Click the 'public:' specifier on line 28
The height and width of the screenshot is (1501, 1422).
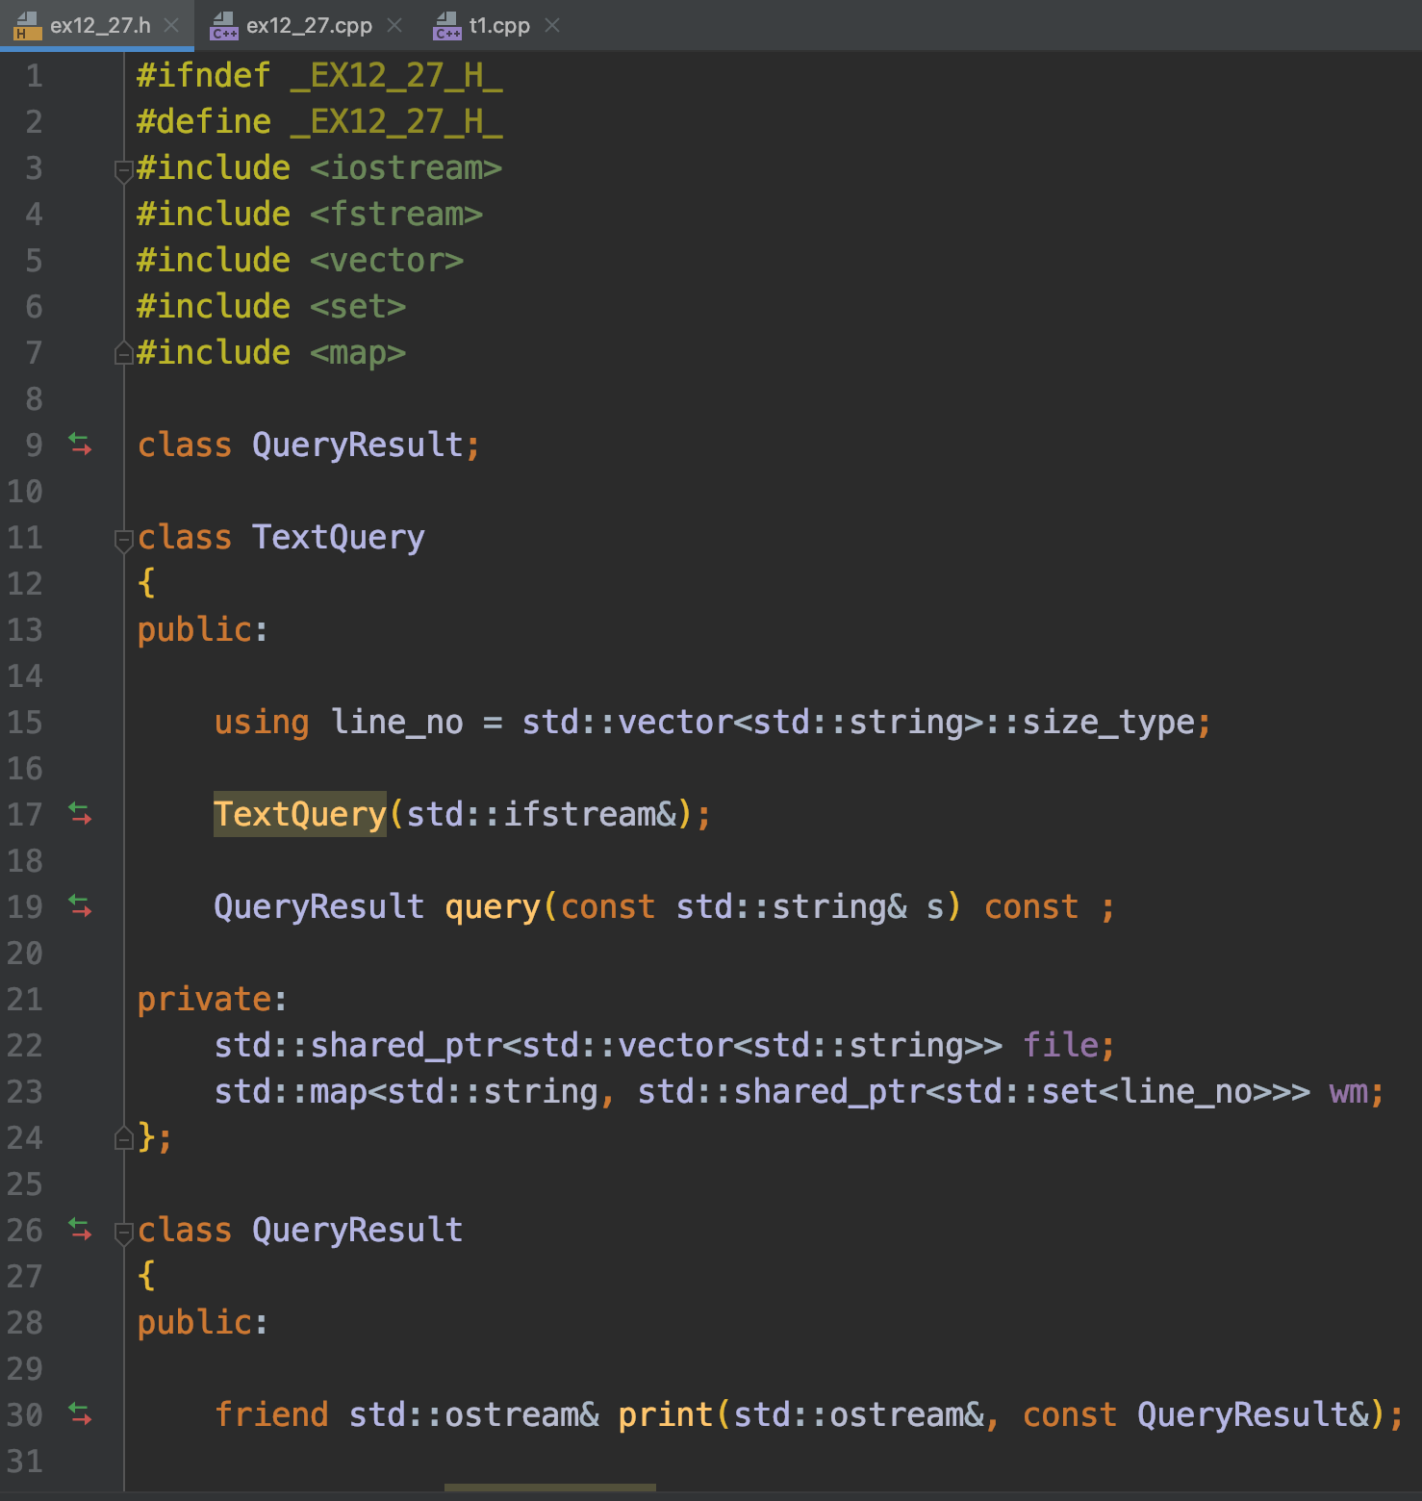point(202,1323)
